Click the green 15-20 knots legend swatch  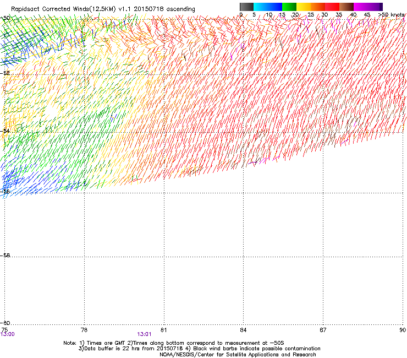[x=289, y=7]
